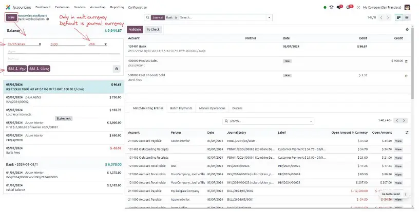Screen dimensions: 420x212
Task: Click the Validate button
Action: pos(135,30)
